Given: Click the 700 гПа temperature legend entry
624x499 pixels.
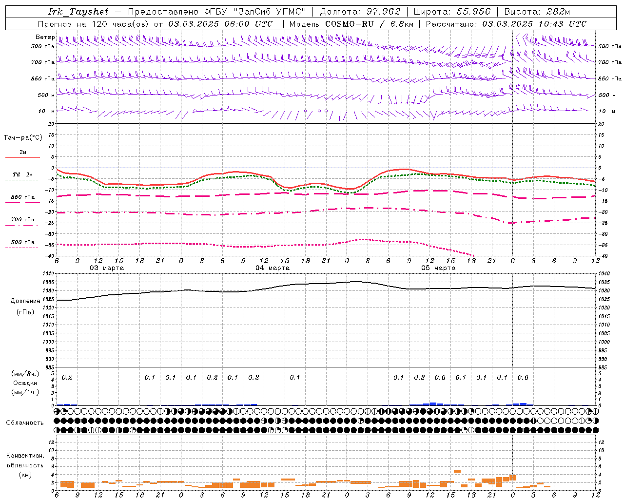Looking at the screenshot, I should tap(23, 219).
